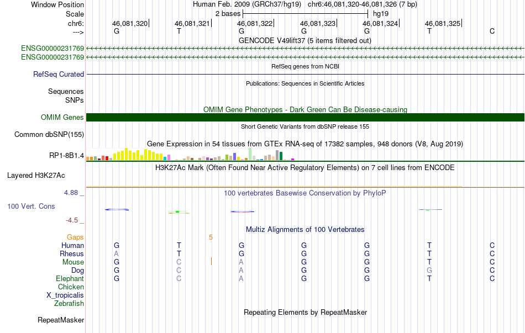Screen dimensions: 525x333
Task: Click GENCODE V49lift37 track title
Action: click(x=305, y=40)
